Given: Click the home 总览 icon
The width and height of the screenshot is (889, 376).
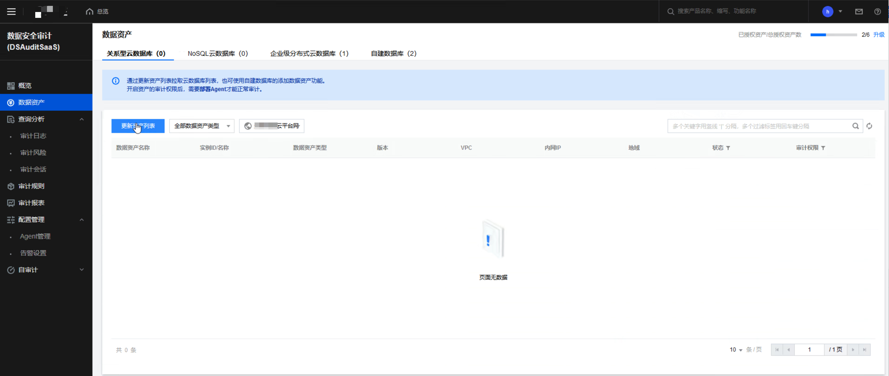Looking at the screenshot, I should pyautogui.click(x=89, y=11).
